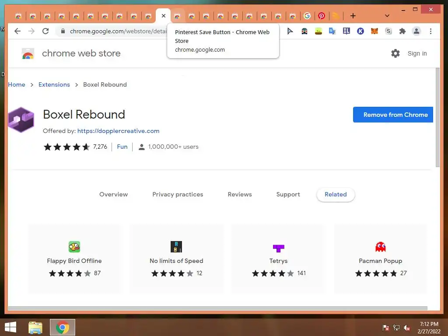Go to Extensions breadcrumb
Image resolution: width=448 pixels, height=336 pixels.
(54, 84)
